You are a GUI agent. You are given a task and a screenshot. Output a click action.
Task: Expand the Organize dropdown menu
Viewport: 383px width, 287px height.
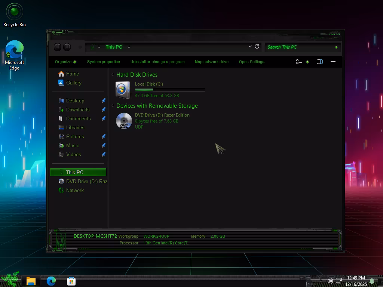click(x=65, y=62)
